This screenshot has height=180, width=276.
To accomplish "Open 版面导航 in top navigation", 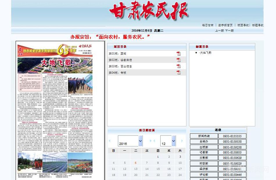I will click(243, 25).
